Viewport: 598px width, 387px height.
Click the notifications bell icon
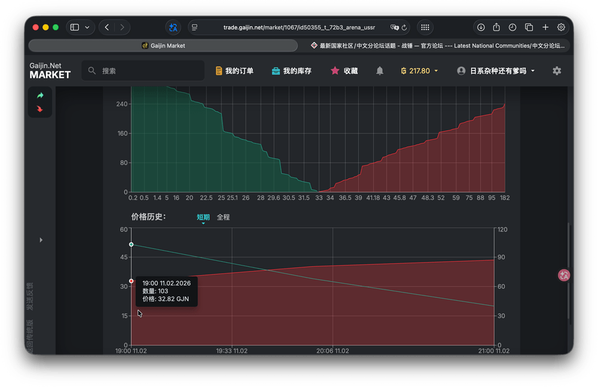[380, 71]
